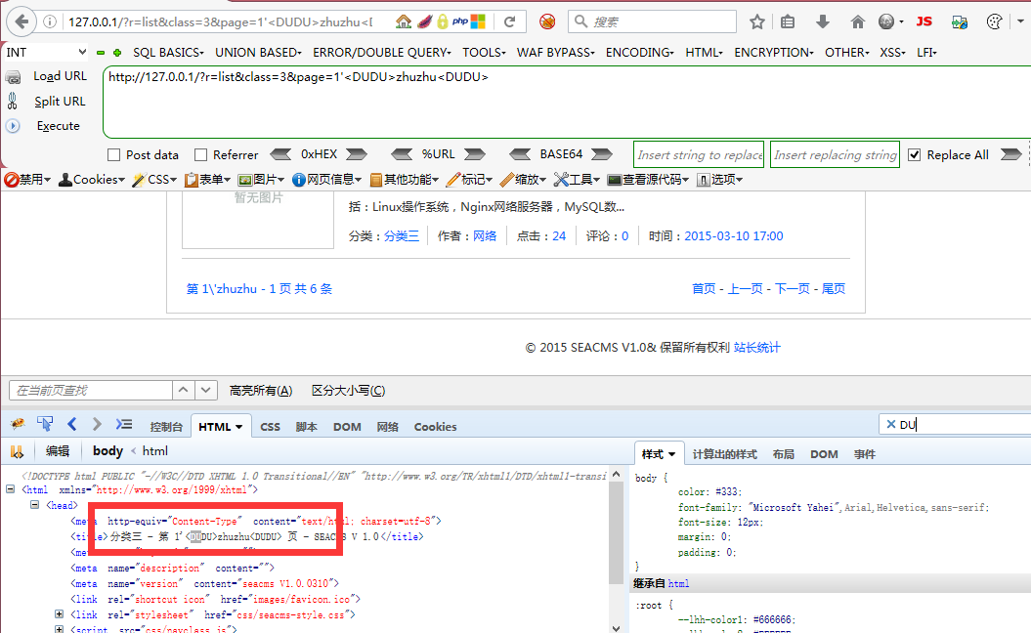
Task: Click Load URL button
Action: pyautogui.click(x=60, y=76)
